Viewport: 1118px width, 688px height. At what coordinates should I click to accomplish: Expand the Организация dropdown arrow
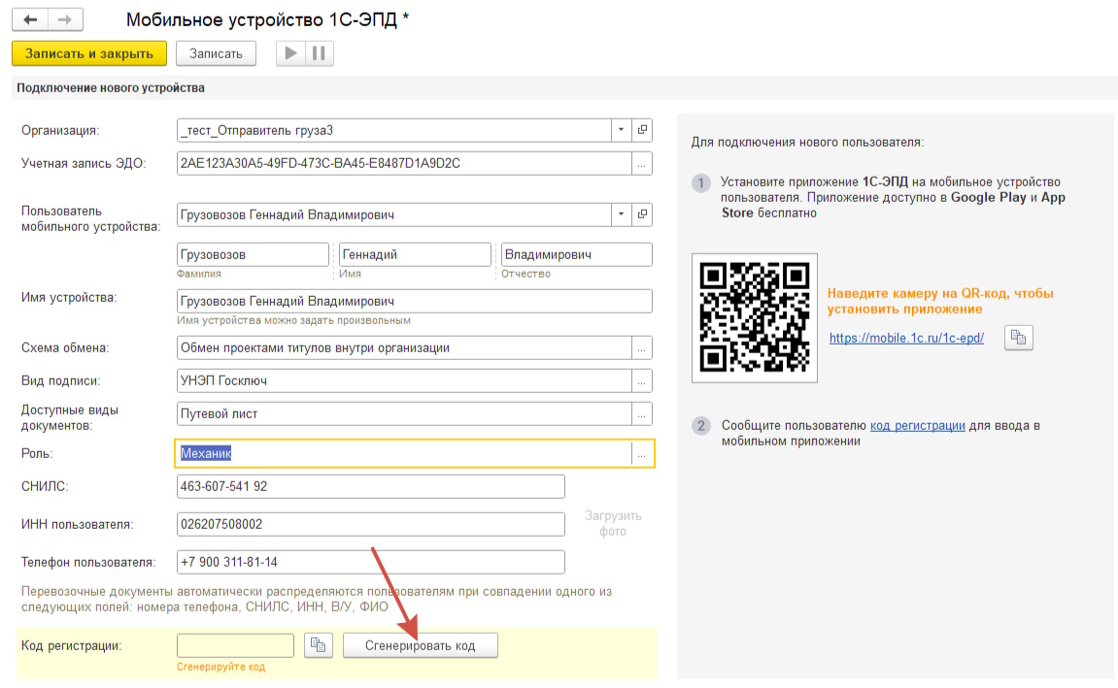coord(621,130)
